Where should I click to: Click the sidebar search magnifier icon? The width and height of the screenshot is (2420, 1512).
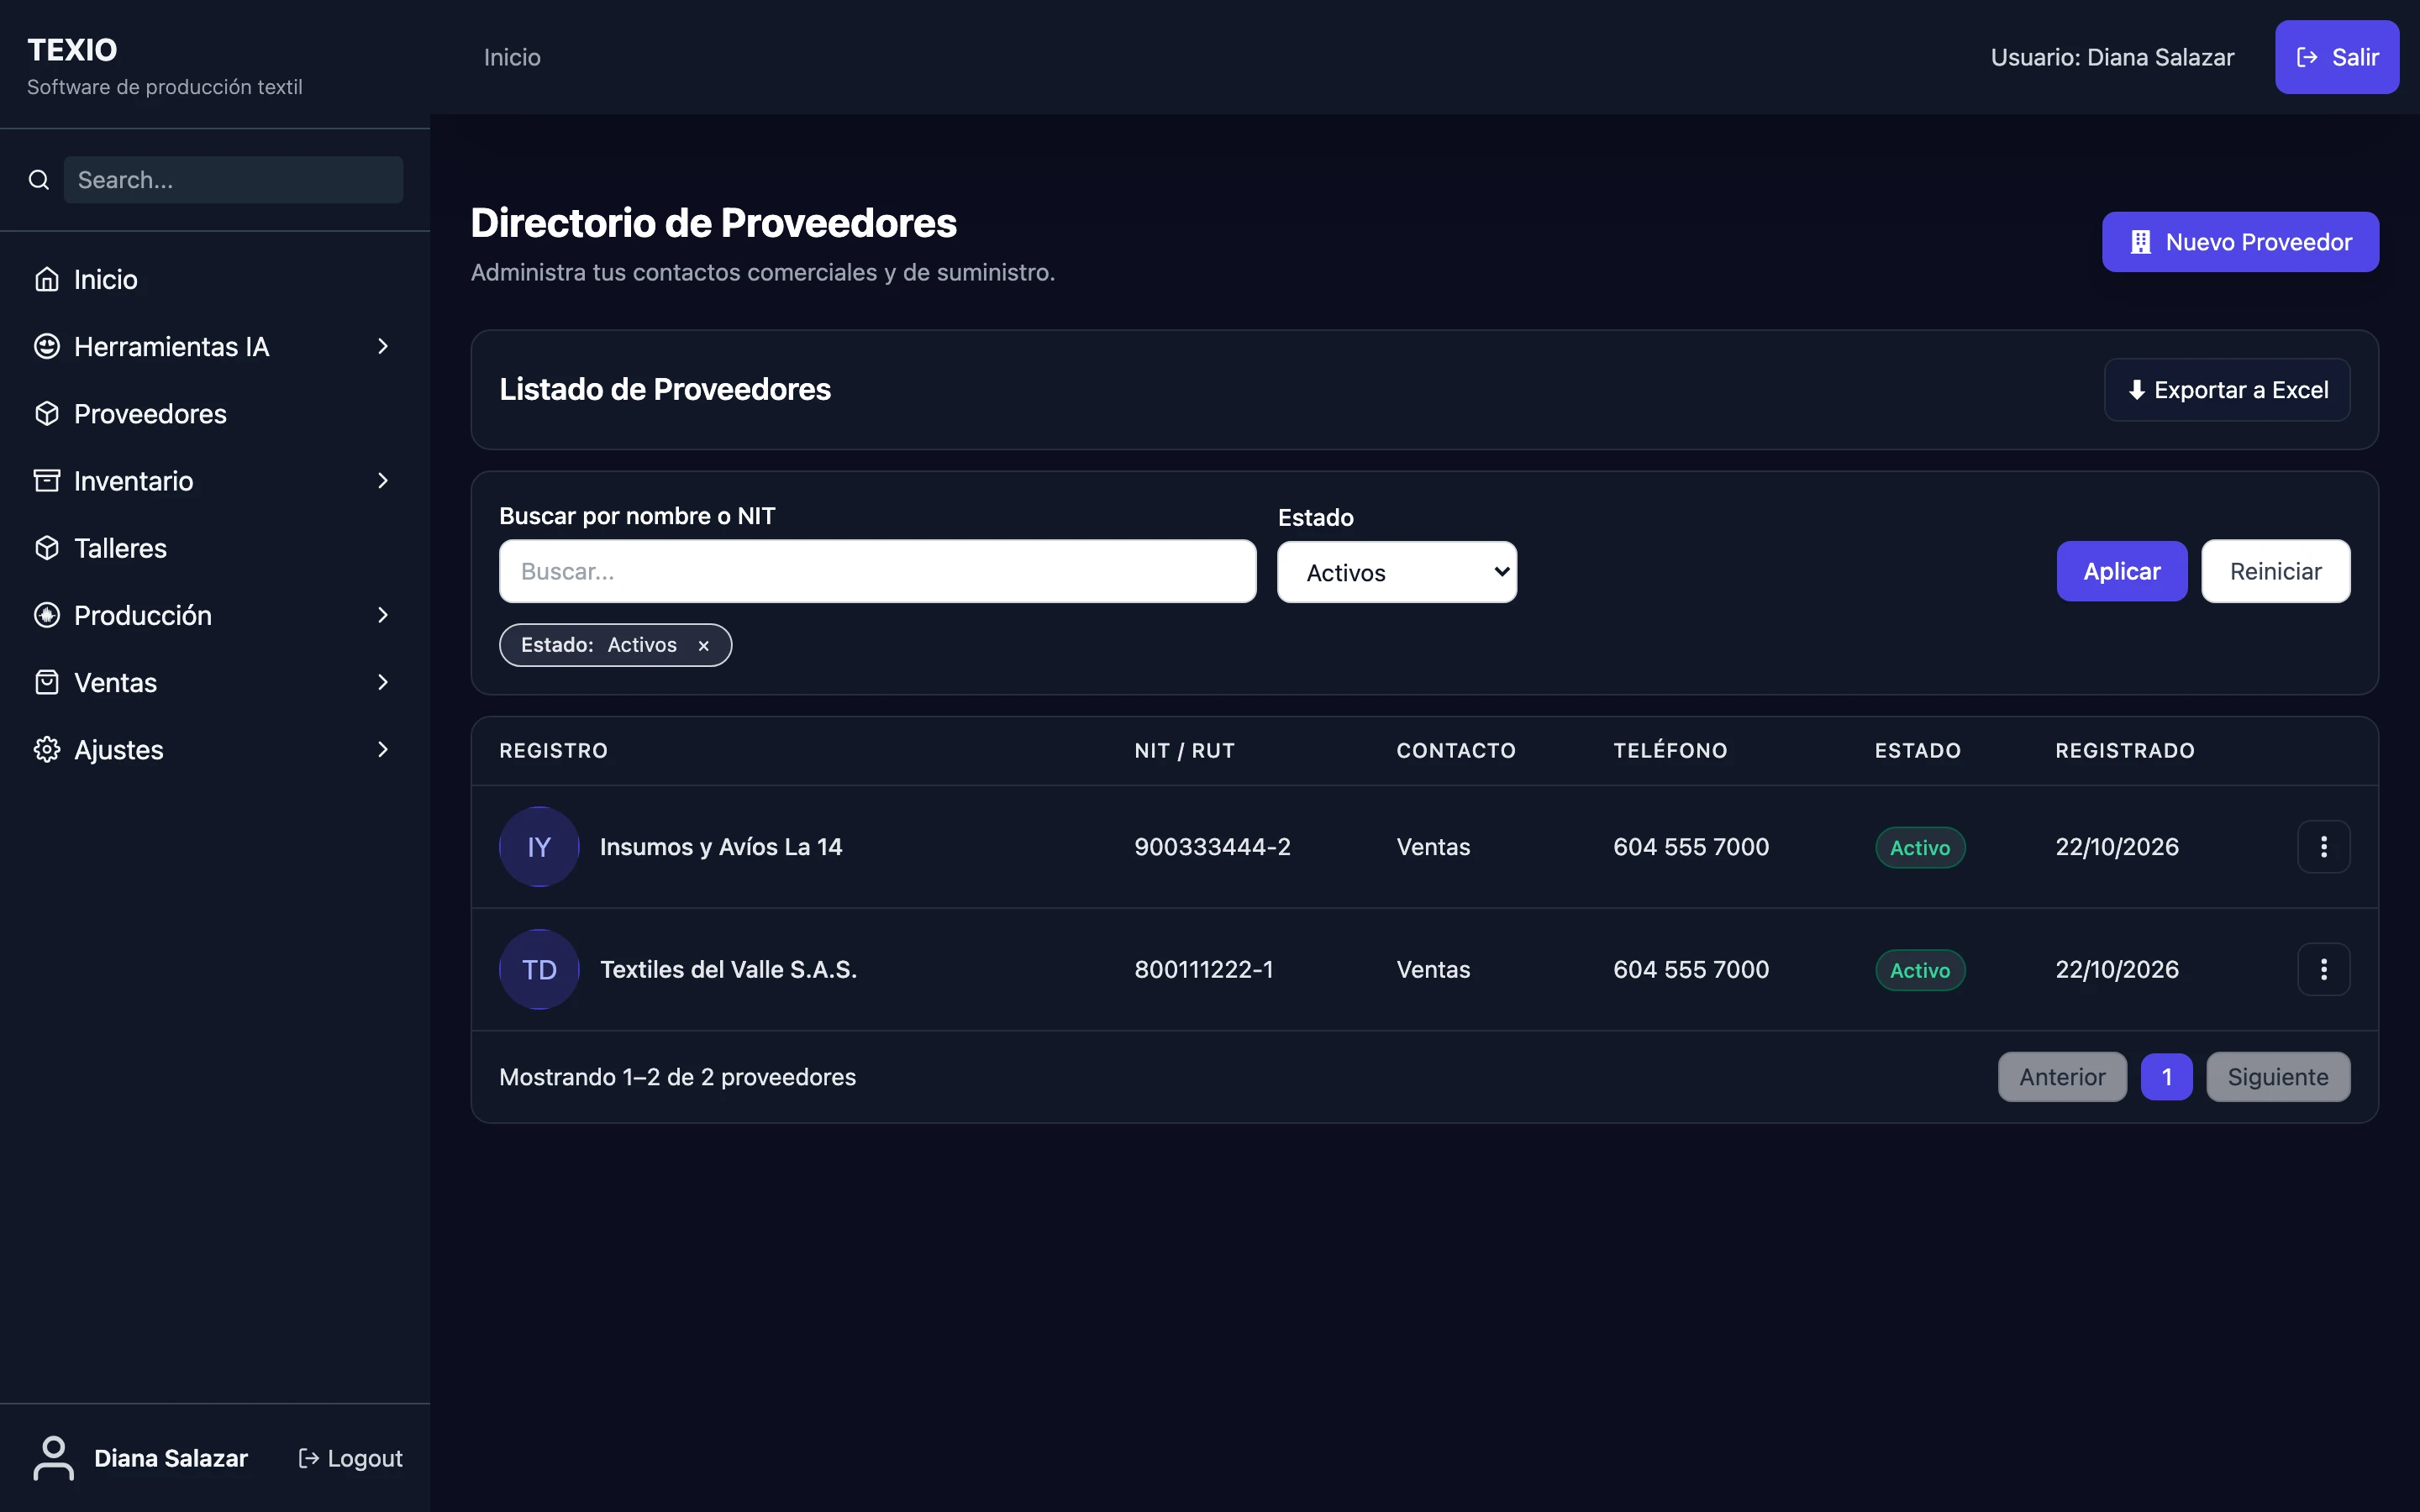(39, 180)
